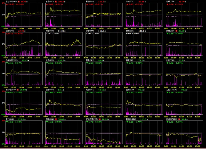Open the stock 5351 chart at 42.65

(x=104, y=103)
